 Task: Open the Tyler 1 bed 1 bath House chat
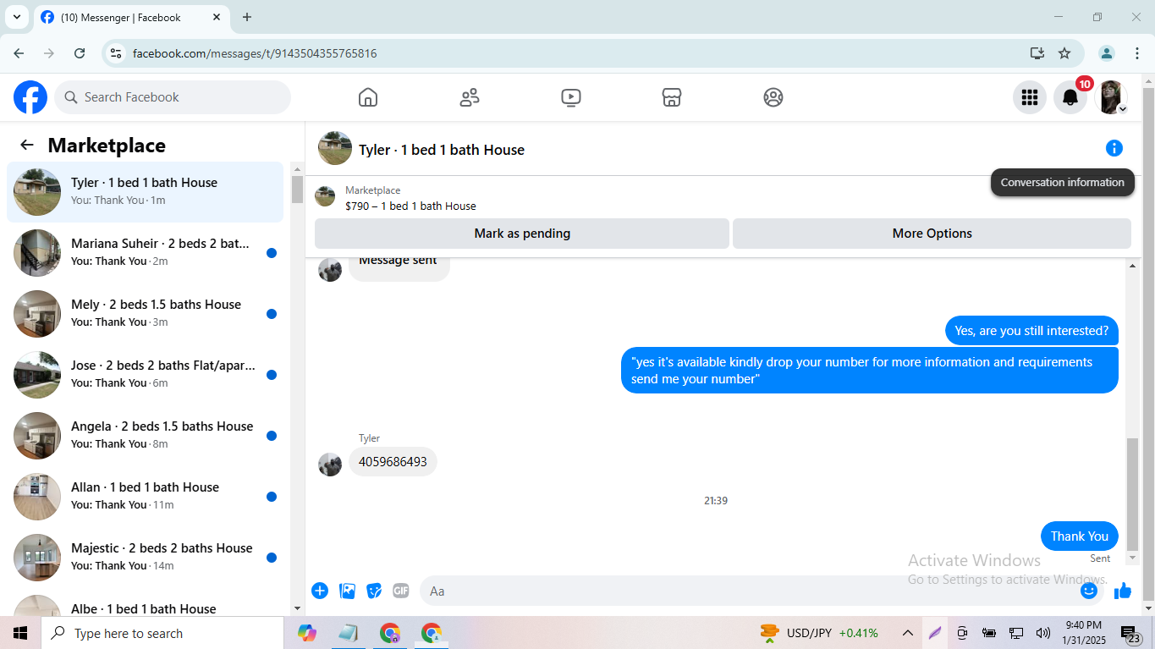[145, 192]
